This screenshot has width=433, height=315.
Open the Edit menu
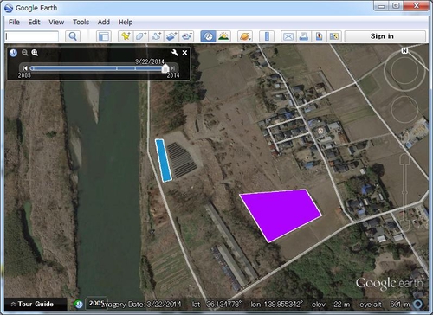click(x=34, y=22)
